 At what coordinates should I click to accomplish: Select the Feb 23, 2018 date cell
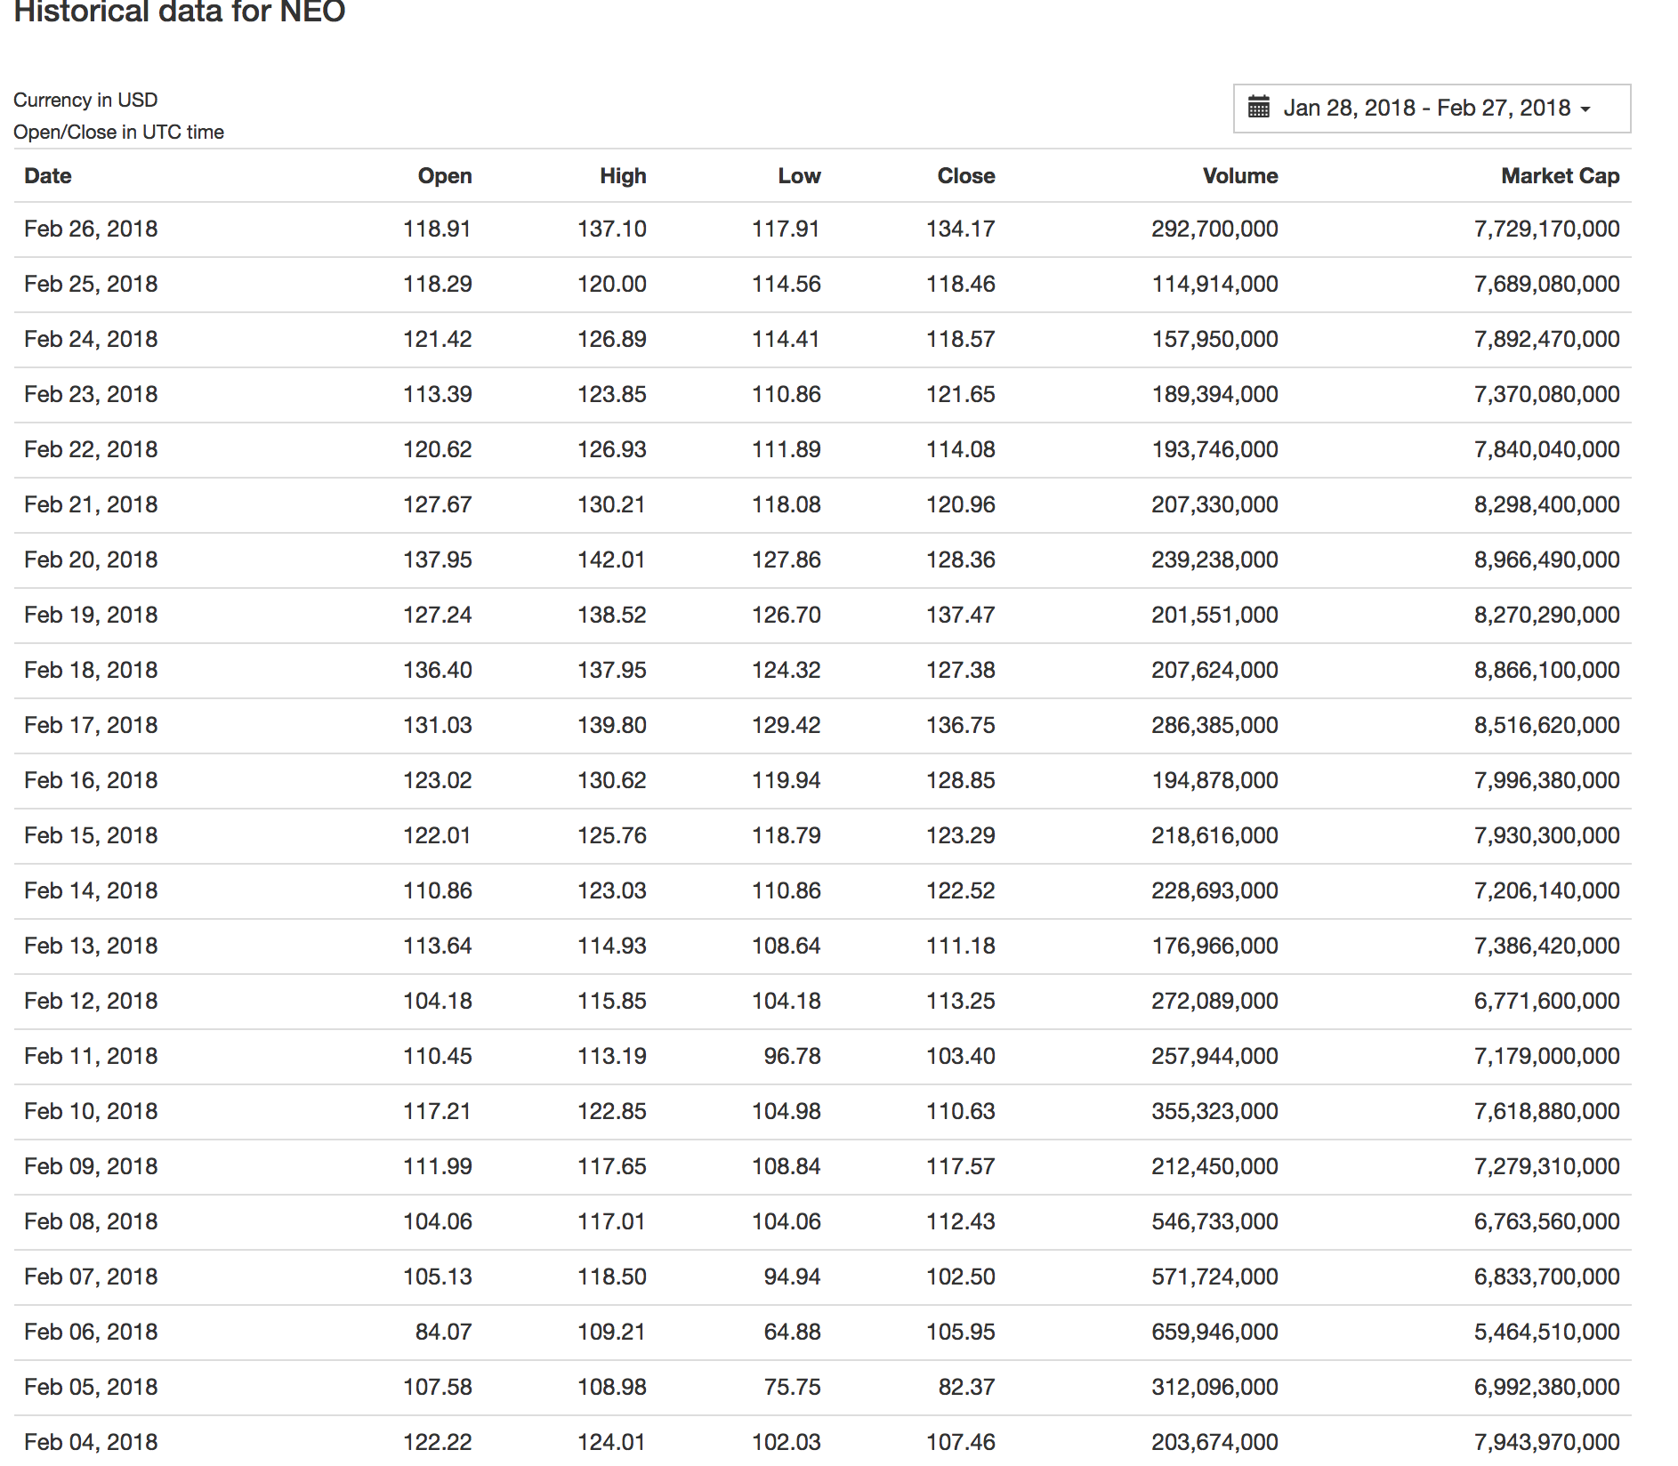click(91, 395)
